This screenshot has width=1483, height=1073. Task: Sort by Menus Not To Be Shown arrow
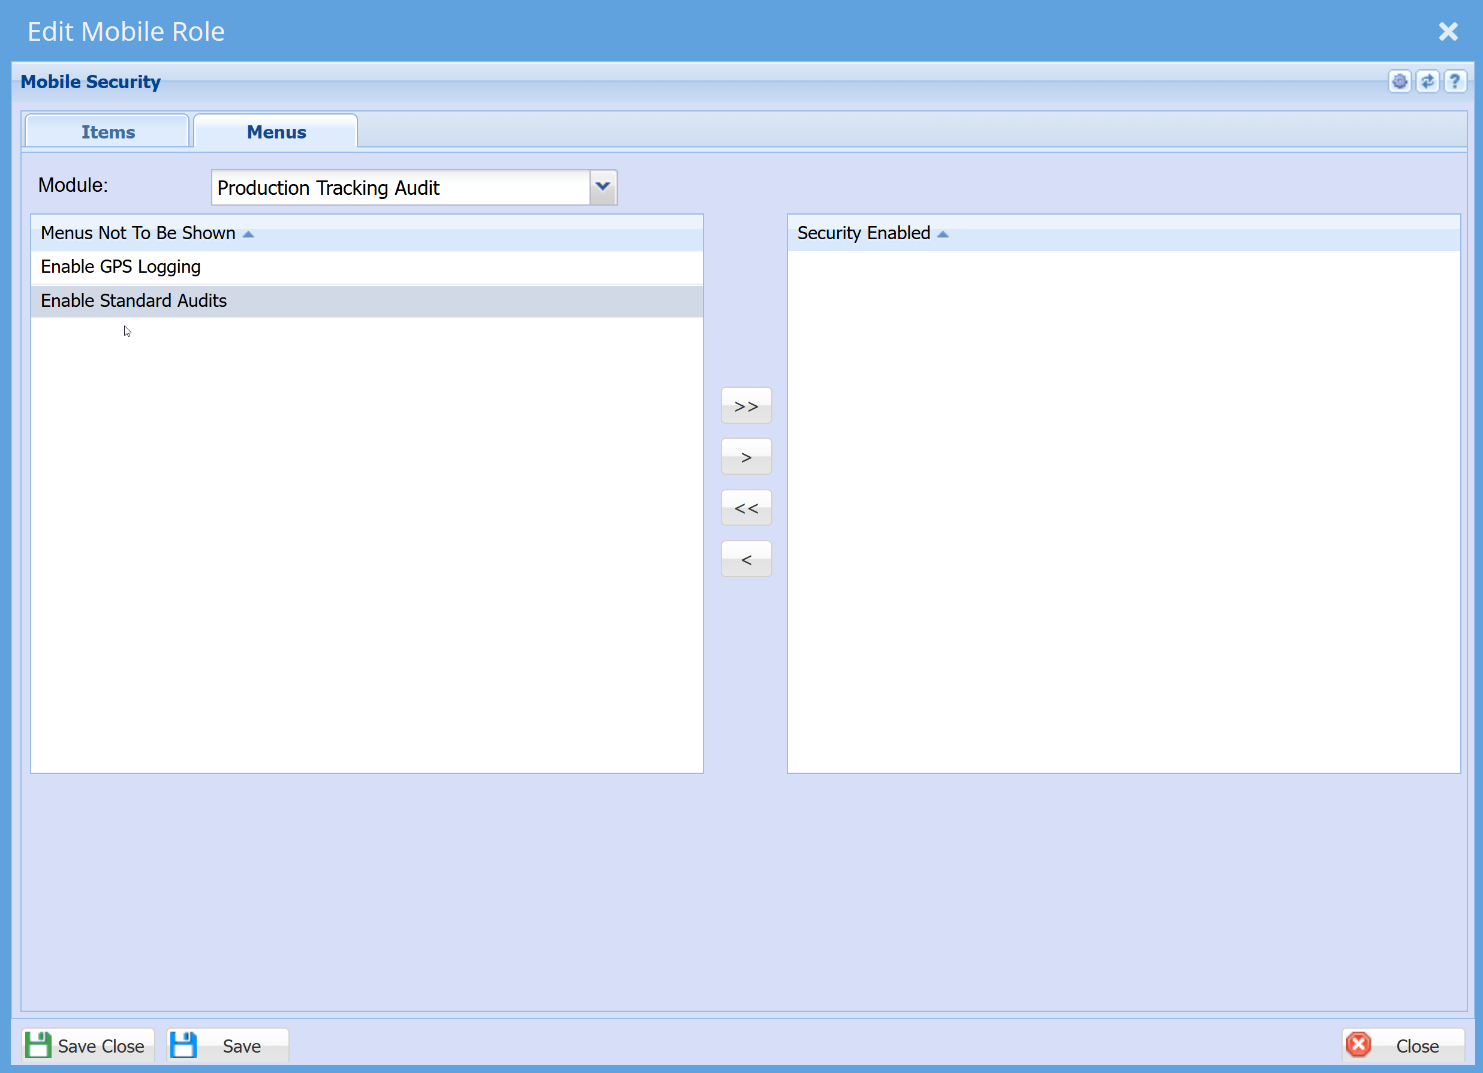[x=248, y=234]
